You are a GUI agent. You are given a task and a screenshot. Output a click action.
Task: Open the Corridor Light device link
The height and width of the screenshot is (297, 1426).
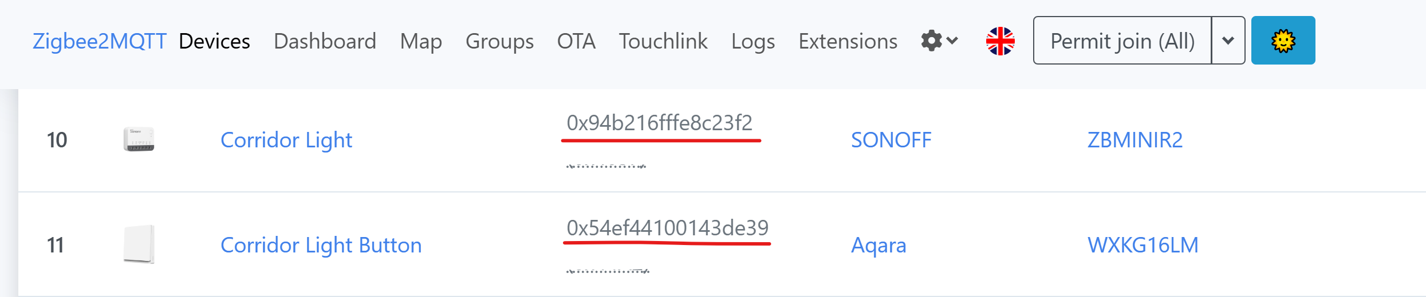click(x=286, y=140)
